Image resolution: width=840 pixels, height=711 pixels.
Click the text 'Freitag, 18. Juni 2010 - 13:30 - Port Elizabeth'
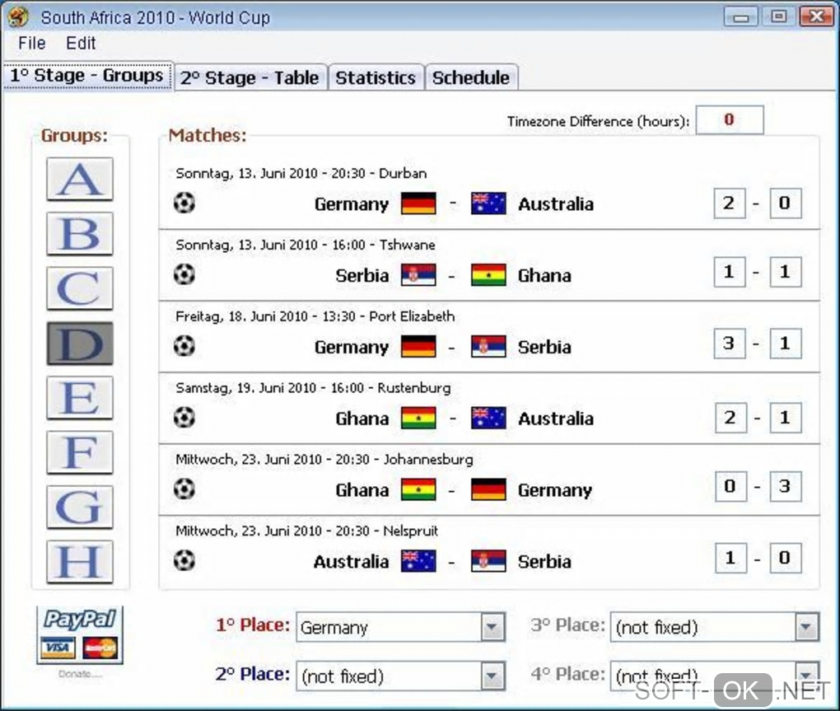(315, 316)
